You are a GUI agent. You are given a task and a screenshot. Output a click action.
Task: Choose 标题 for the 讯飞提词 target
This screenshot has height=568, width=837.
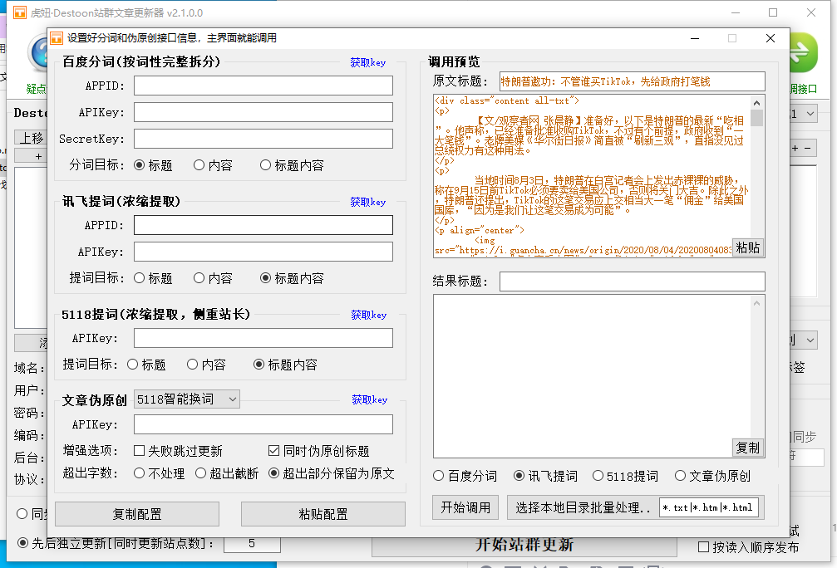(x=140, y=278)
